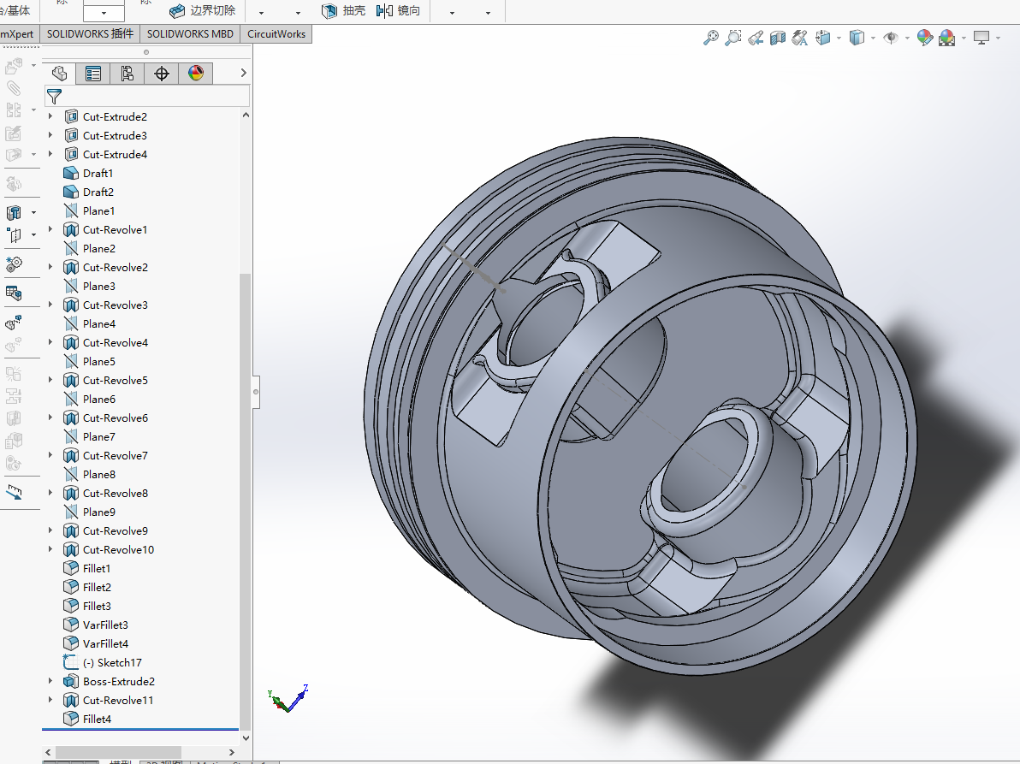This screenshot has height=764, width=1020.
Task: Expand the Cut-Extrude2 feature node
Action: 50,116
